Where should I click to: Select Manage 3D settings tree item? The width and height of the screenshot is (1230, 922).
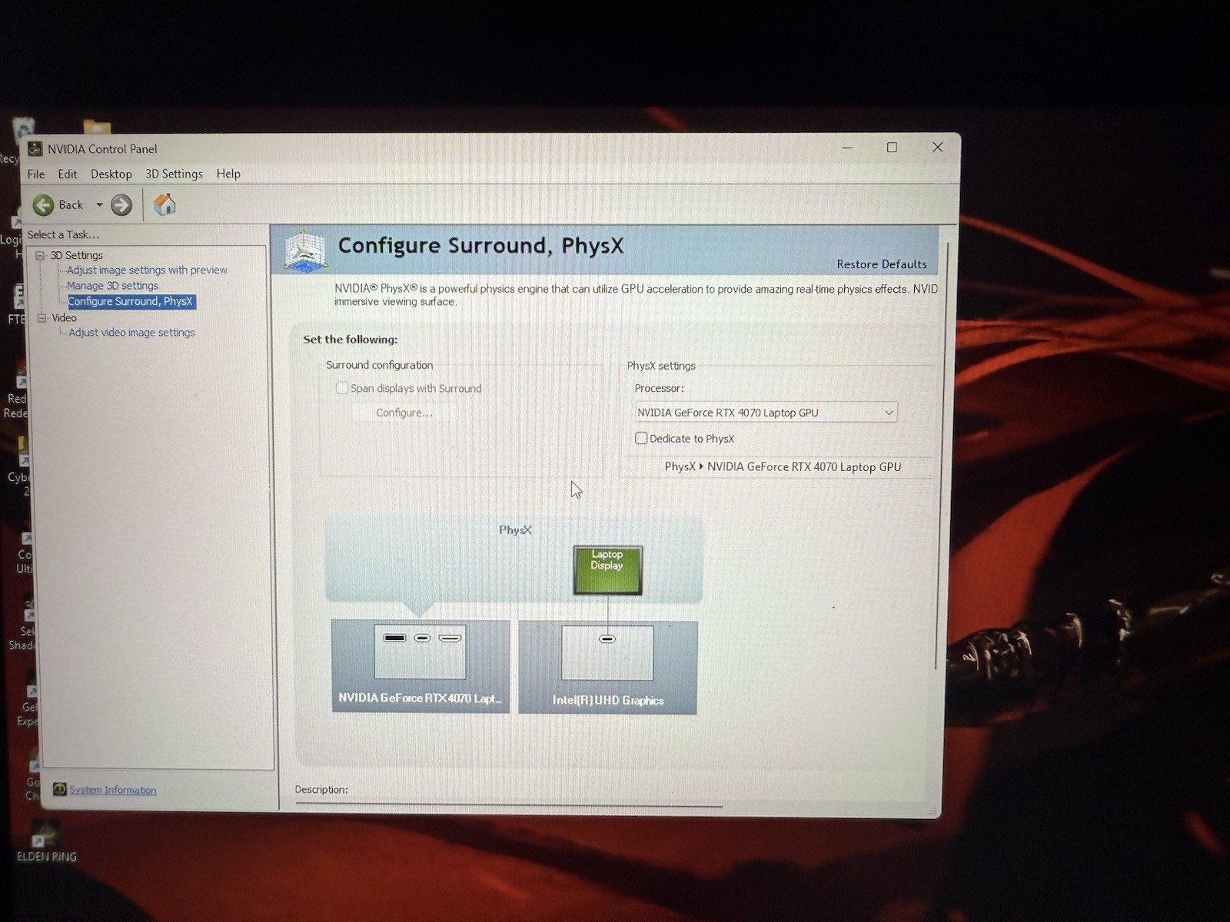[112, 285]
